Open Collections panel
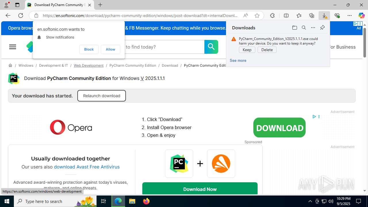This screenshot has height=207, width=368. click(x=312, y=16)
